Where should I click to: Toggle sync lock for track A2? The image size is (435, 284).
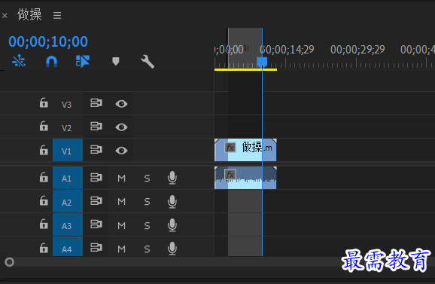(x=96, y=200)
